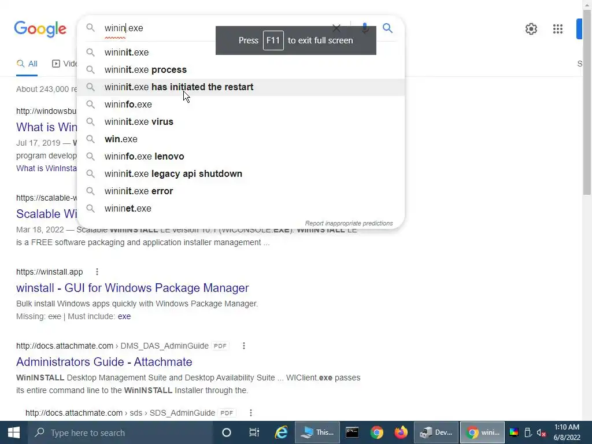The image size is (592, 444).
Task: Open Cortana circle on the taskbar
Action: click(x=227, y=432)
